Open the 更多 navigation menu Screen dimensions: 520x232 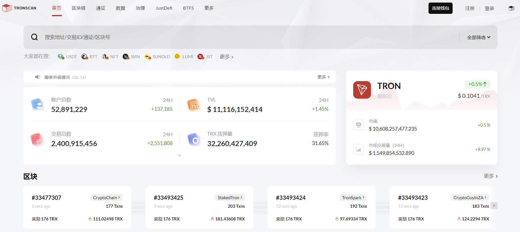209,8
